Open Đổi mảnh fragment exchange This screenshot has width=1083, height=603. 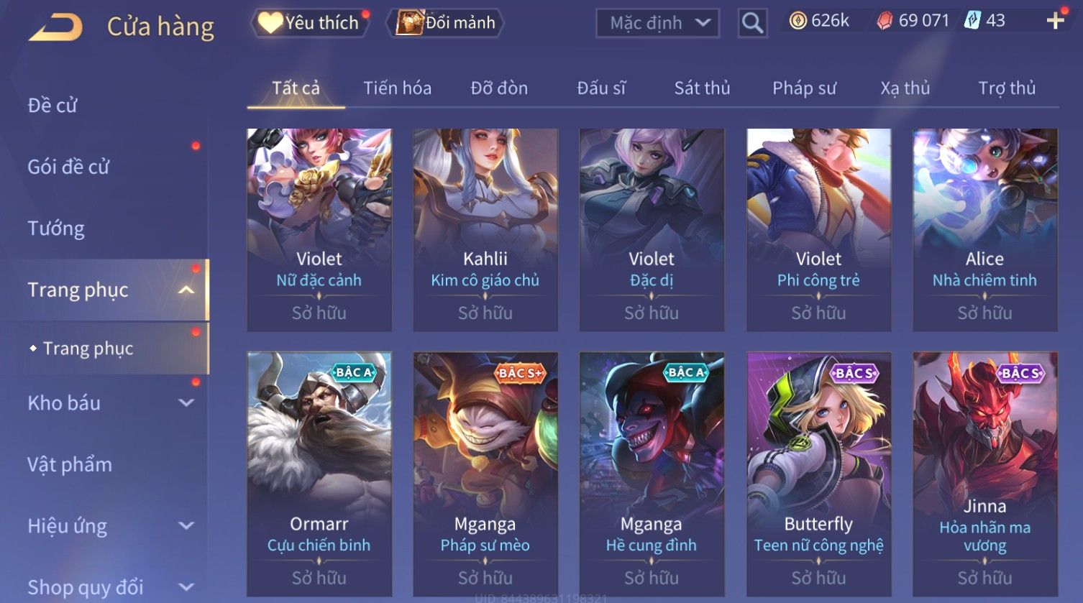[446, 23]
